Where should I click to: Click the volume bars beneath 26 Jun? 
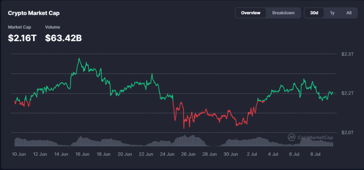tap(188, 141)
